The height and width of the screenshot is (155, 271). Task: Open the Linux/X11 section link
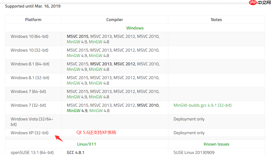coord(86,144)
